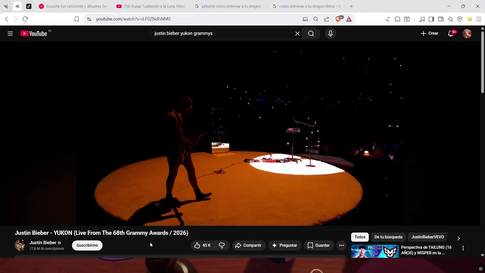Open the install/cast screen icon in the address bar
Screen dimensions: 485x273
(x=305, y=19)
